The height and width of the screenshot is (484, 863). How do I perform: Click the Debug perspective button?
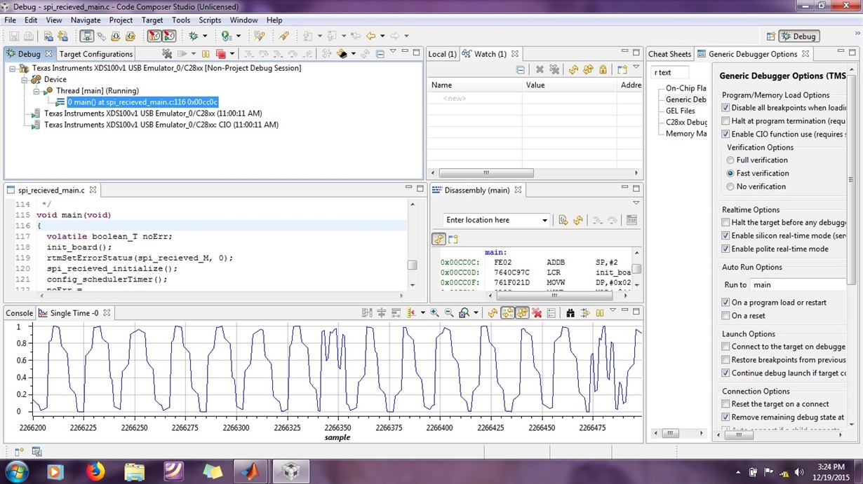click(798, 36)
